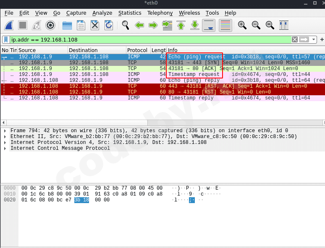Expand Internet Protocol Version 4 tree
This screenshot has height=248, width=325.
coord(5,142)
